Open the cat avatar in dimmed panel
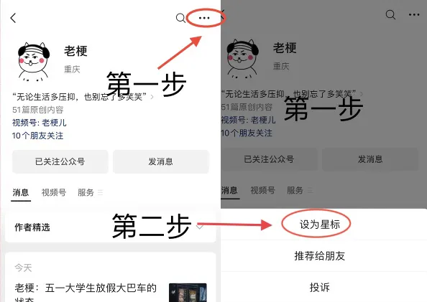 coord(243,59)
